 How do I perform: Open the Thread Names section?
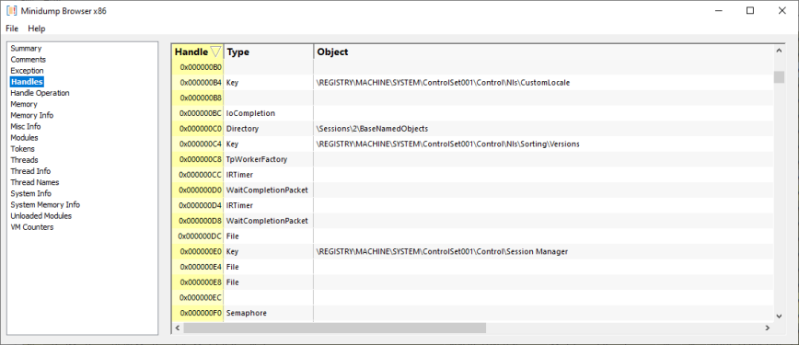pyautogui.click(x=35, y=183)
